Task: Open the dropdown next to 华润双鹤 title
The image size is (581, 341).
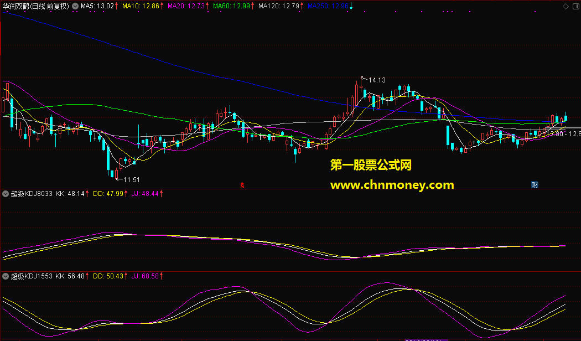Action: 75,6
